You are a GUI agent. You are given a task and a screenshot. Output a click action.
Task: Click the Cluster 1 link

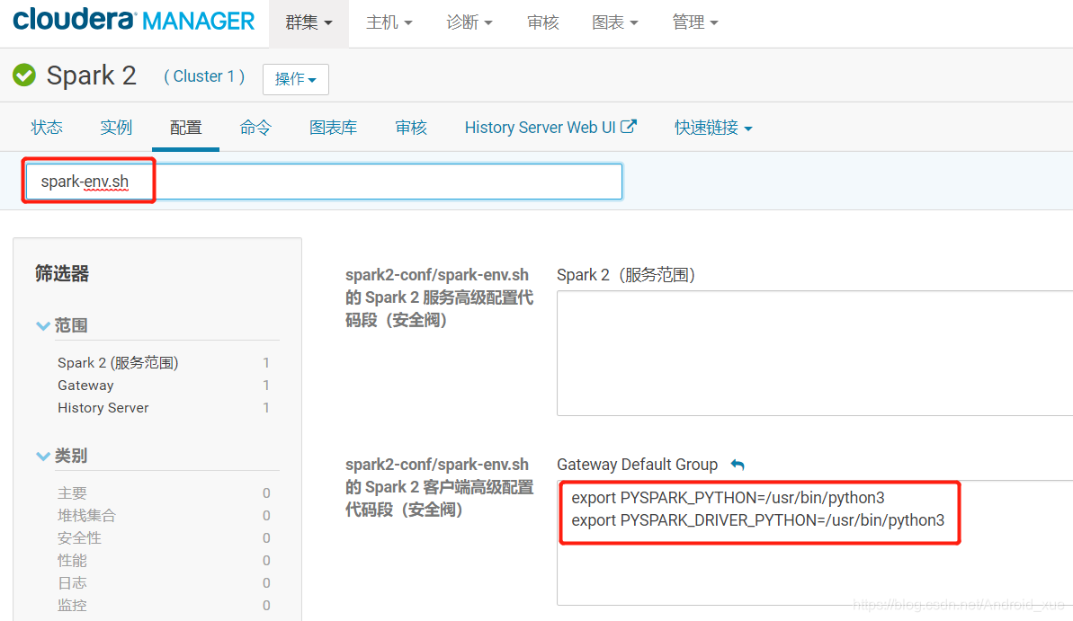tap(204, 75)
